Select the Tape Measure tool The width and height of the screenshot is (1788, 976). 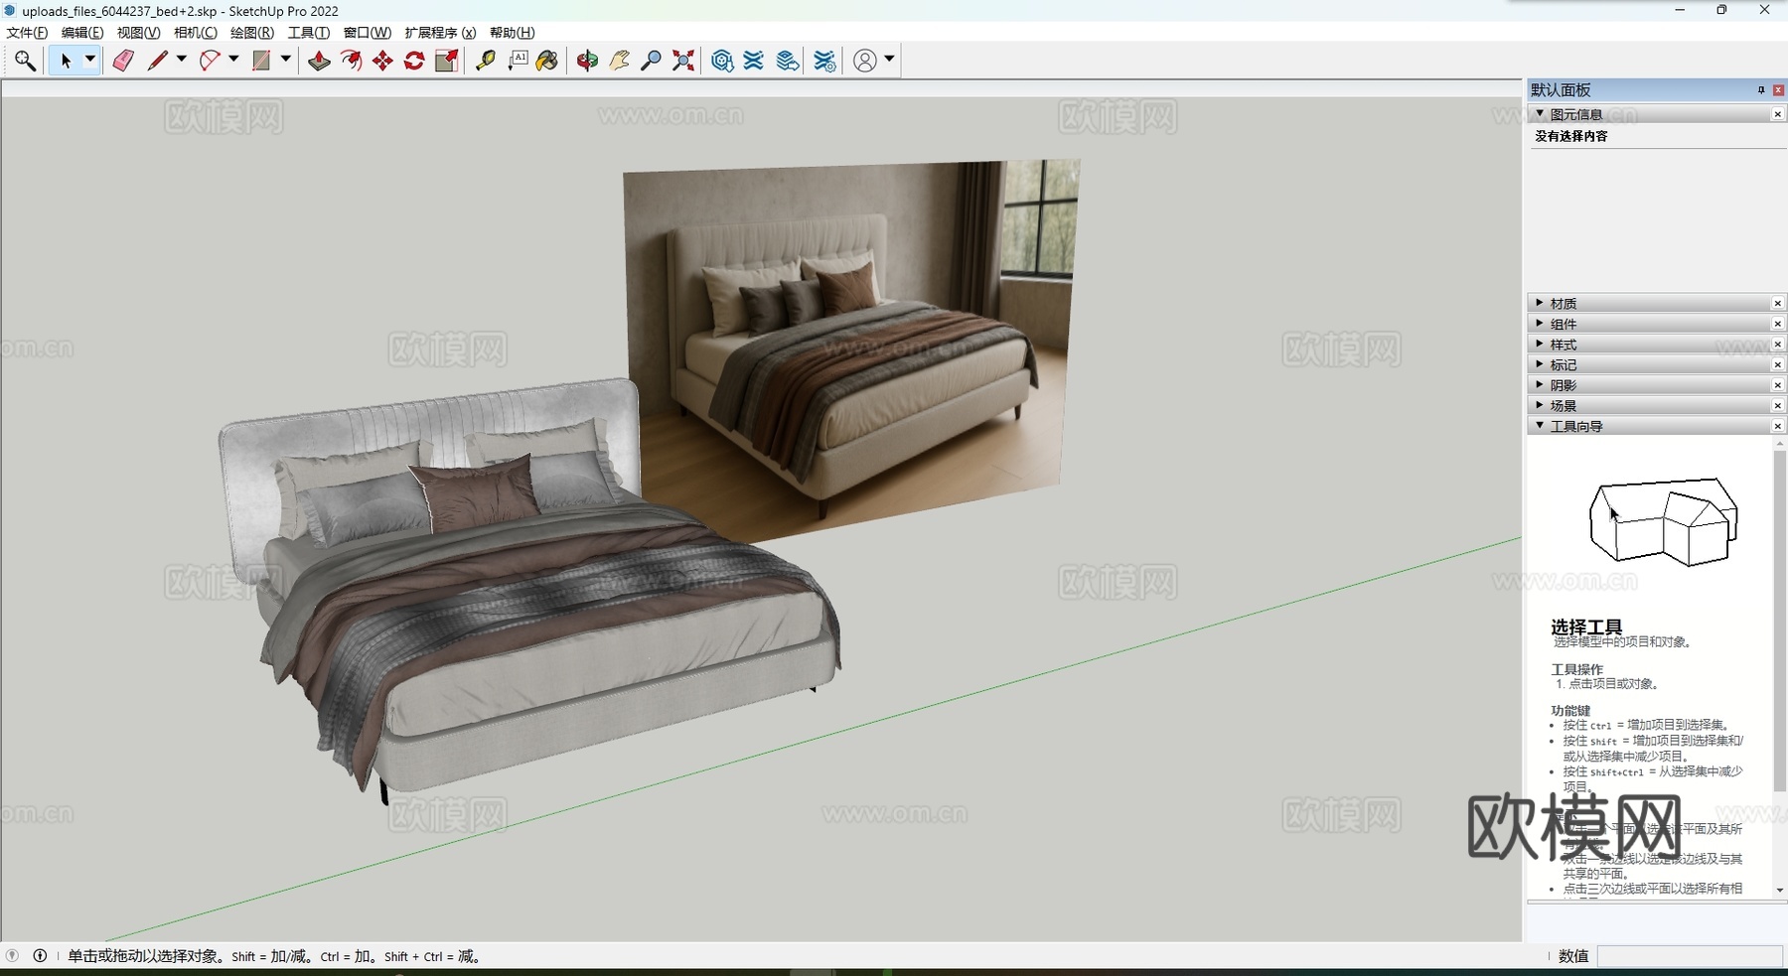(x=486, y=61)
